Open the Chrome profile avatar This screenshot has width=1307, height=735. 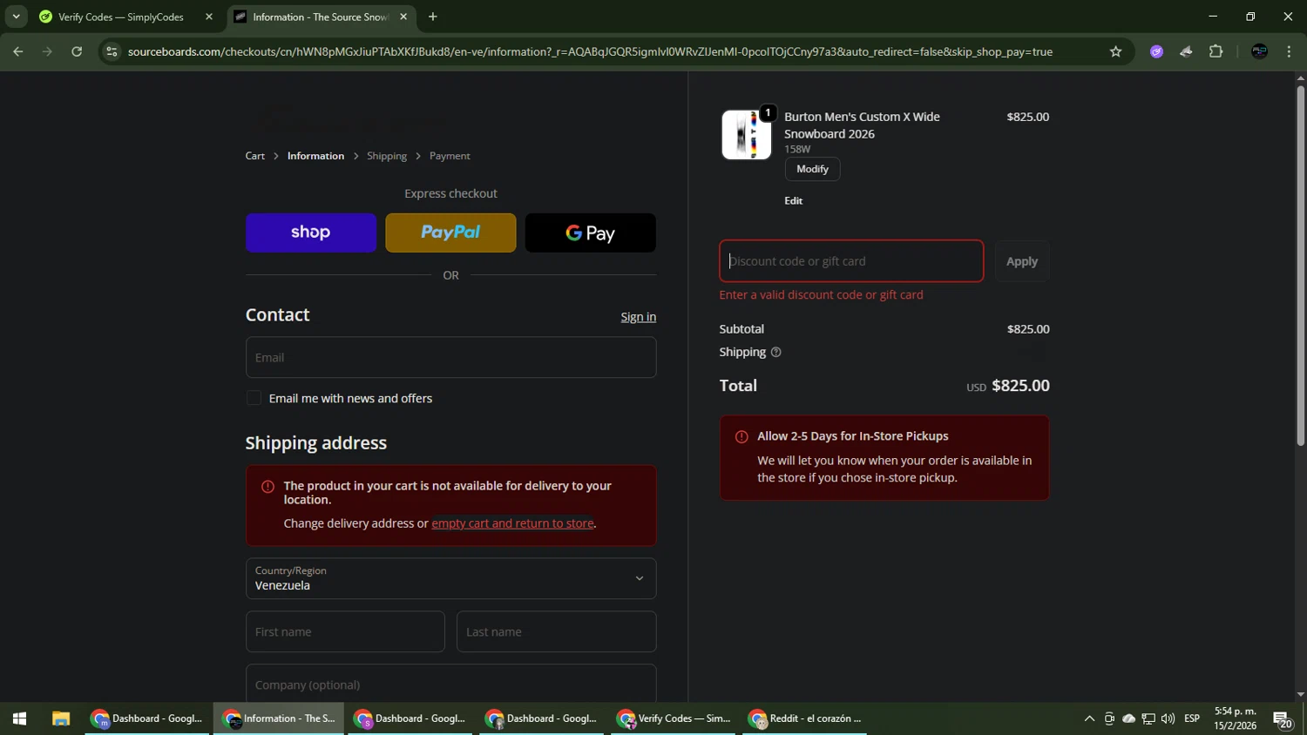[1259, 51]
